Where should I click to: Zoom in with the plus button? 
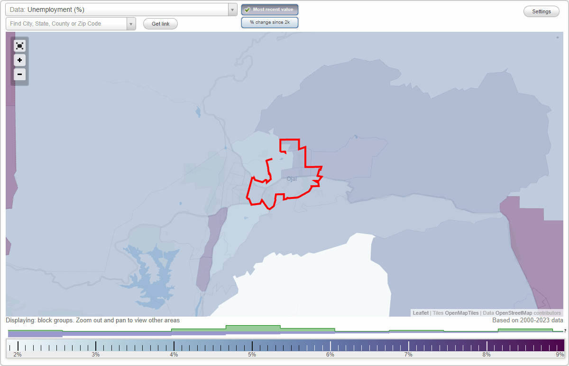pos(19,60)
